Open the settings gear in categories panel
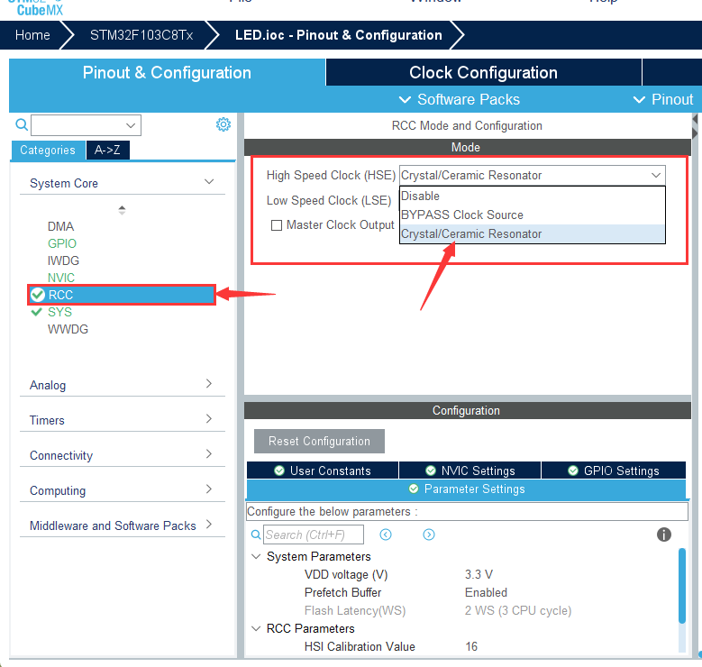The image size is (702, 667). [x=223, y=124]
